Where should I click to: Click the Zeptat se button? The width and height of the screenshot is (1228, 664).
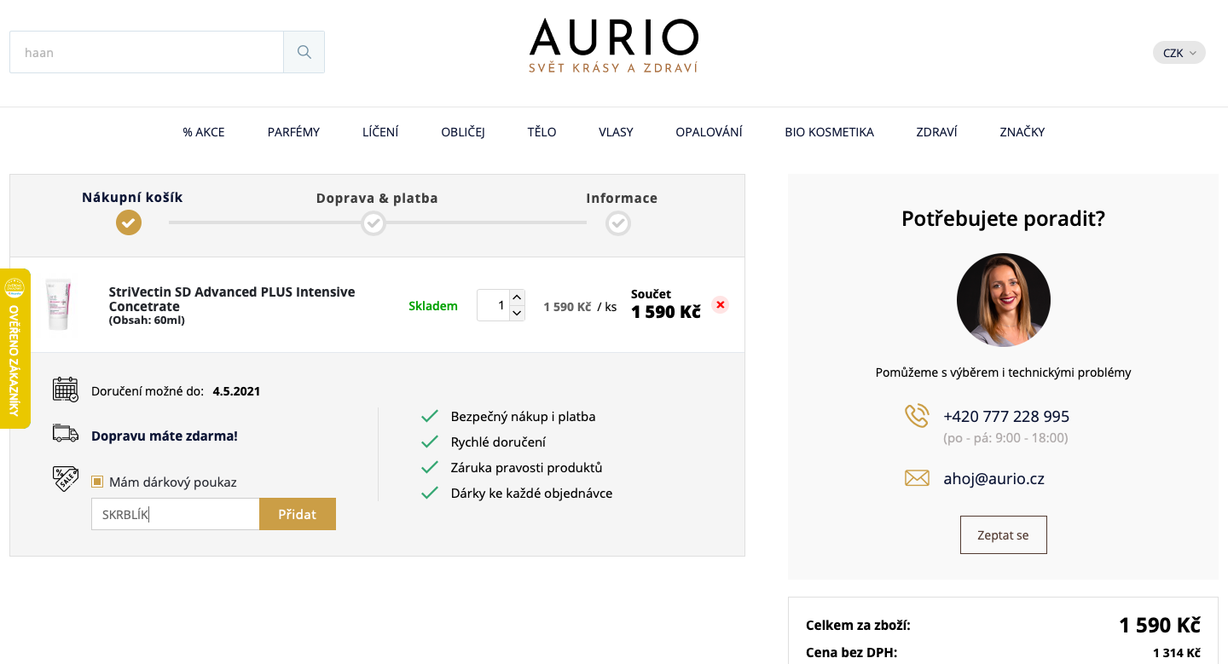1003,535
